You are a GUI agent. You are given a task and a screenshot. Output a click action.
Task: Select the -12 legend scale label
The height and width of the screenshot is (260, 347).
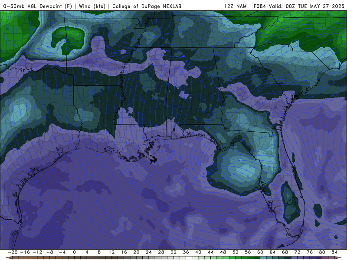(37, 252)
